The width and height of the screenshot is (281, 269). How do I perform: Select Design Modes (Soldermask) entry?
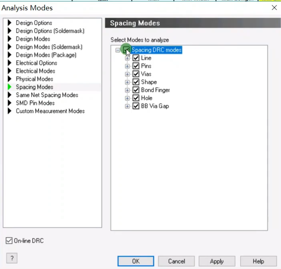coord(49,47)
